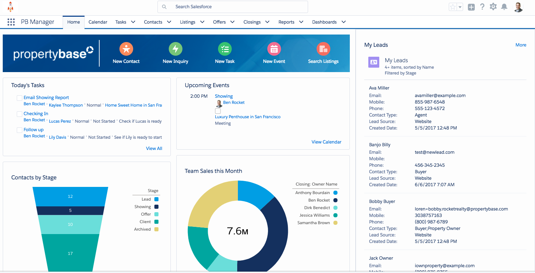Expand the Dashboards tab dropdown arrow
Viewport: 535px width, 273px height.
pos(344,22)
